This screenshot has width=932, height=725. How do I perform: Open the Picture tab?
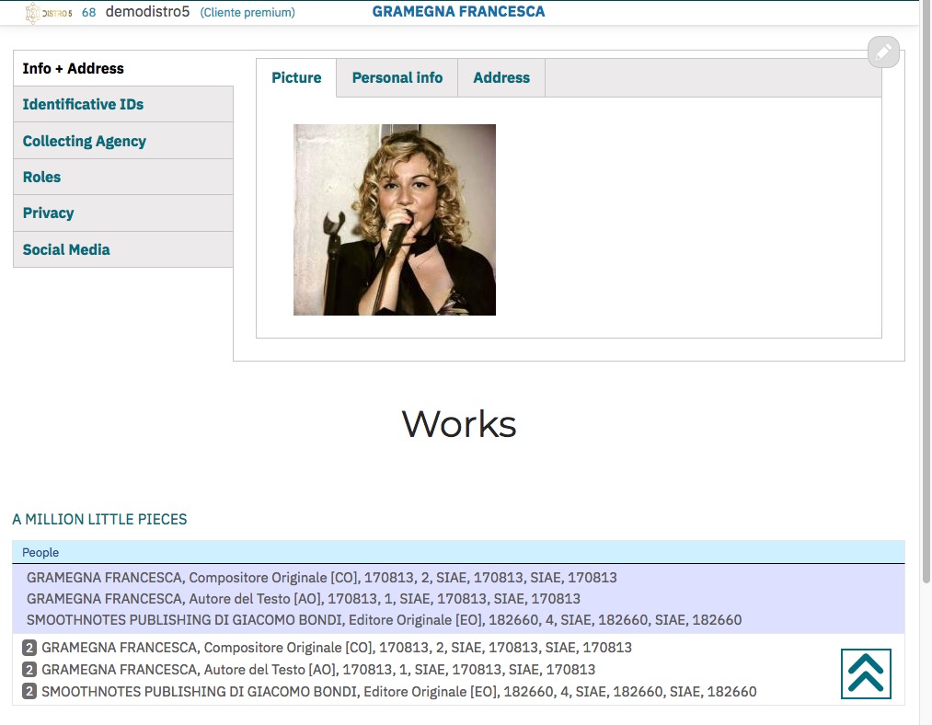[x=296, y=78]
